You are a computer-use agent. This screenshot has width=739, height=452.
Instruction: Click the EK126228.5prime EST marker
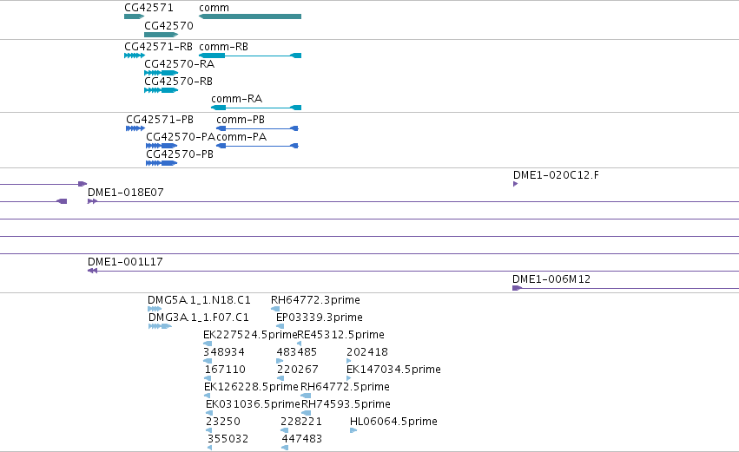coord(207,396)
